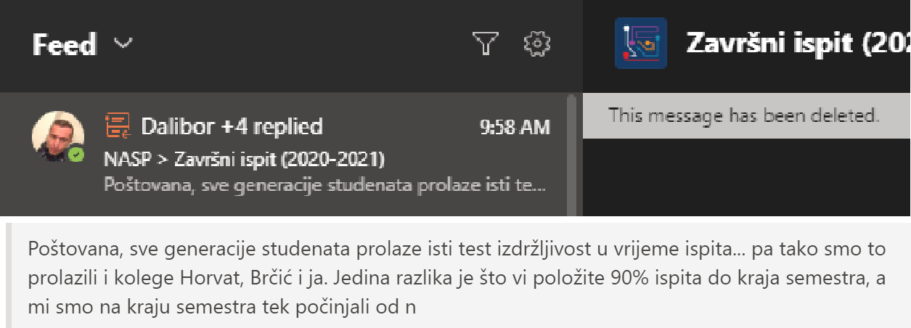Click the Završni ispit channel logo icon
This screenshot has width=911, height=328.
pyautogui.click(x=641, y=44)
